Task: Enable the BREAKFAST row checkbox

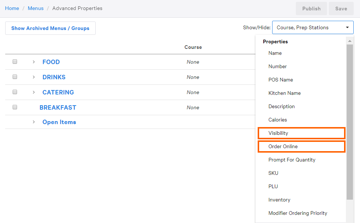Action: (x=15, y=107)
